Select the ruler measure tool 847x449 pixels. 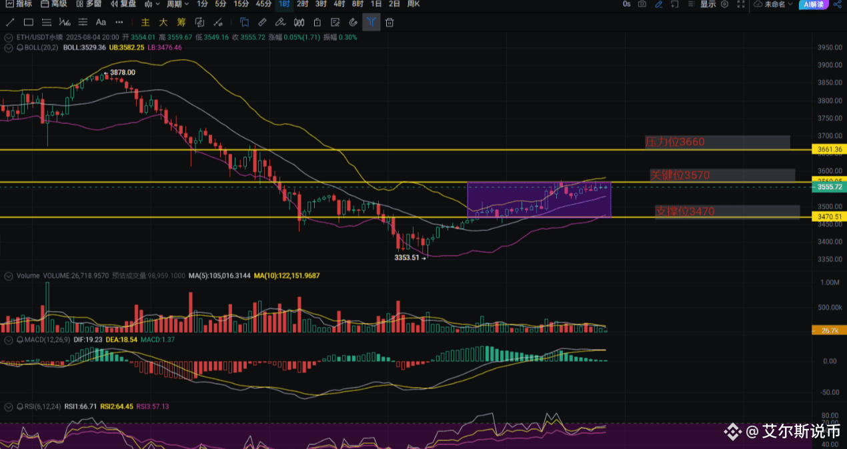click(263, 22)
